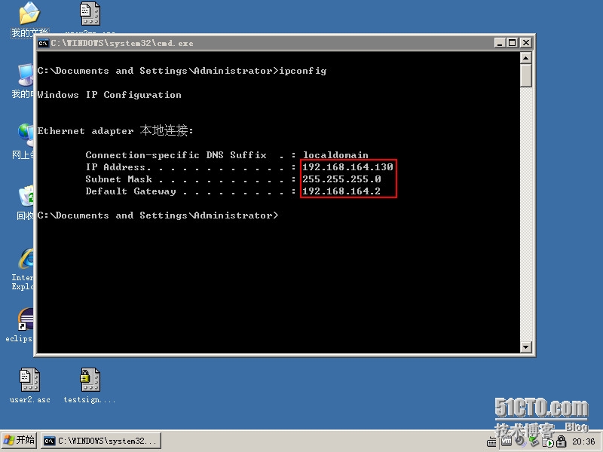The image size is (603, 452).
Task: Click the default gateway 192.168.164.2
Action: tap(341, 191)
